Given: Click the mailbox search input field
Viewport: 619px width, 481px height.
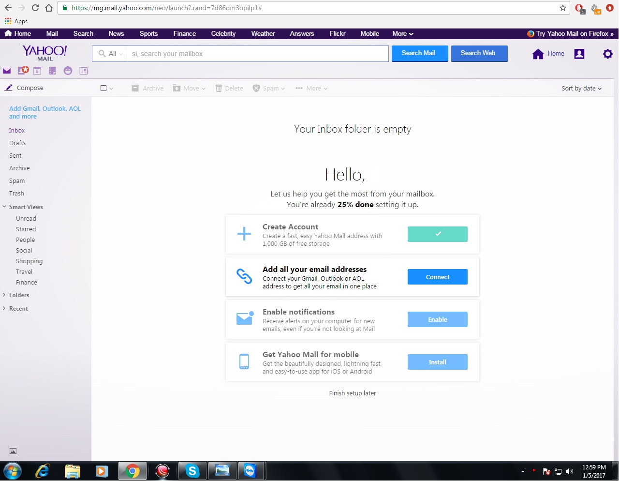Looking at the screenshot, I should coord(257,54).
